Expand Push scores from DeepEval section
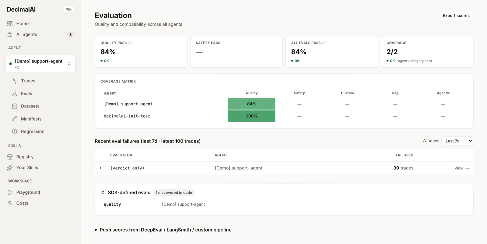Screen dimensions: 487x244 point(163,230)
